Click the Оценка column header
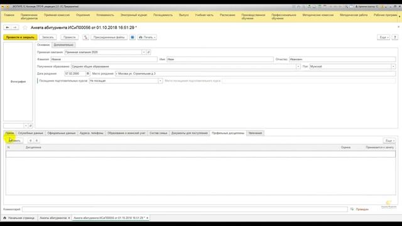The width and height of the screenshot is (402, 226). (x=345, y=148)
